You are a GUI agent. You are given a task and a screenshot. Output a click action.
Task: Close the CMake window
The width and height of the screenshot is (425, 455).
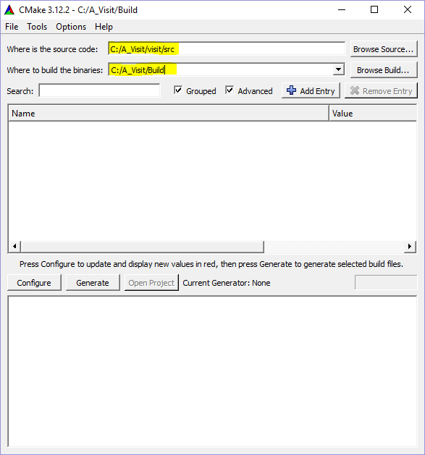408,10
